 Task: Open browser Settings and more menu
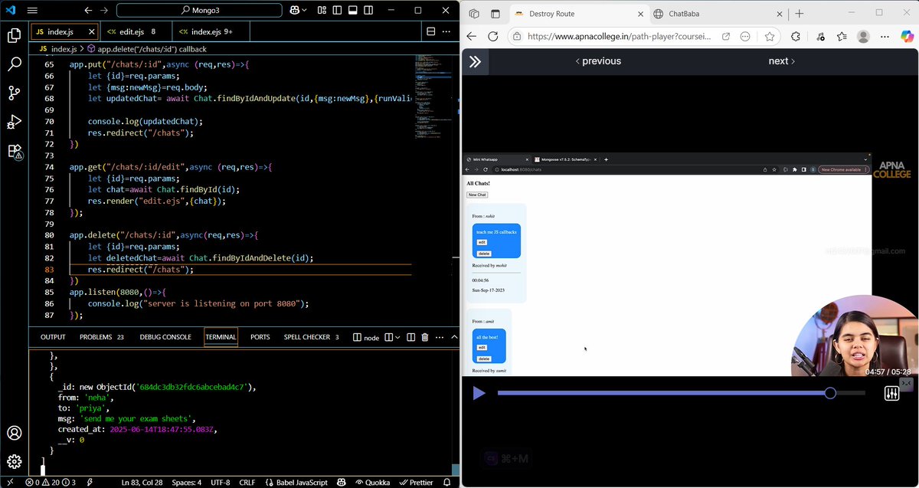tap(886, 36)
